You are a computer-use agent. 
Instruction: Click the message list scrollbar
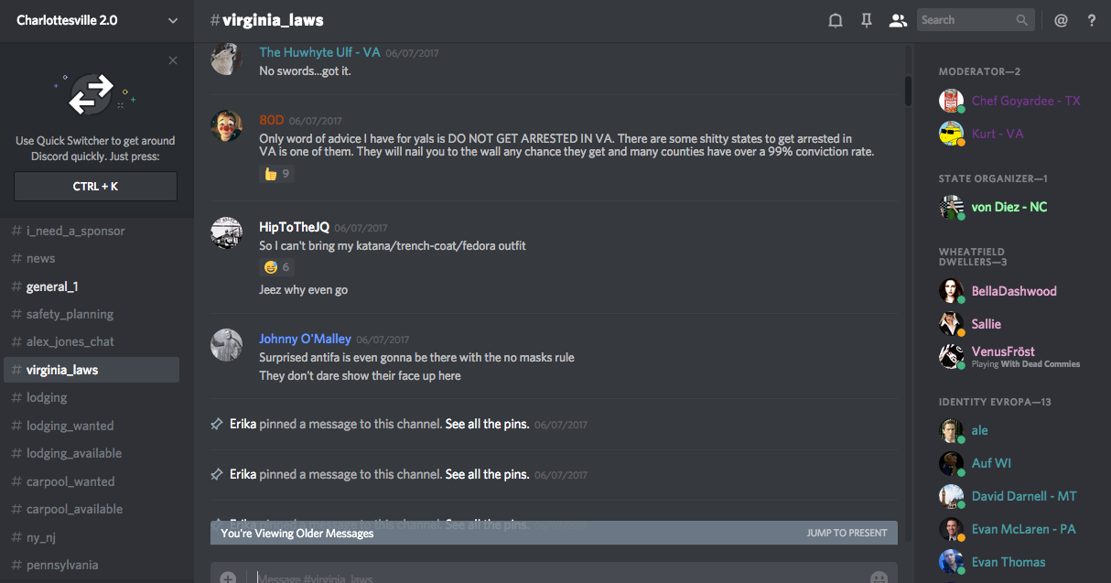tap(908, 91)
